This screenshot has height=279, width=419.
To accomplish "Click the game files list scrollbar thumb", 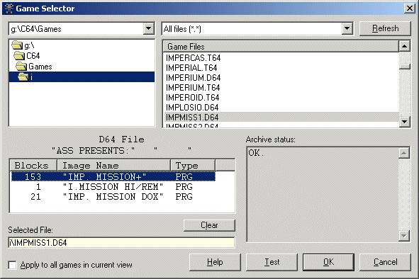I will (405, 67).
